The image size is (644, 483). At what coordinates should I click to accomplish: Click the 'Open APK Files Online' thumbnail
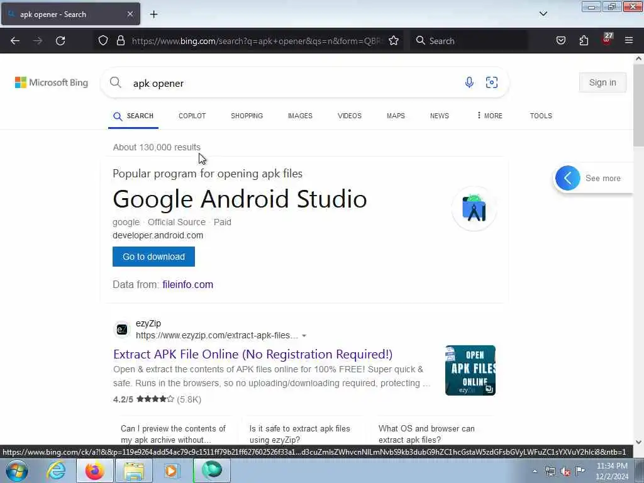click(x=470, y=370)
